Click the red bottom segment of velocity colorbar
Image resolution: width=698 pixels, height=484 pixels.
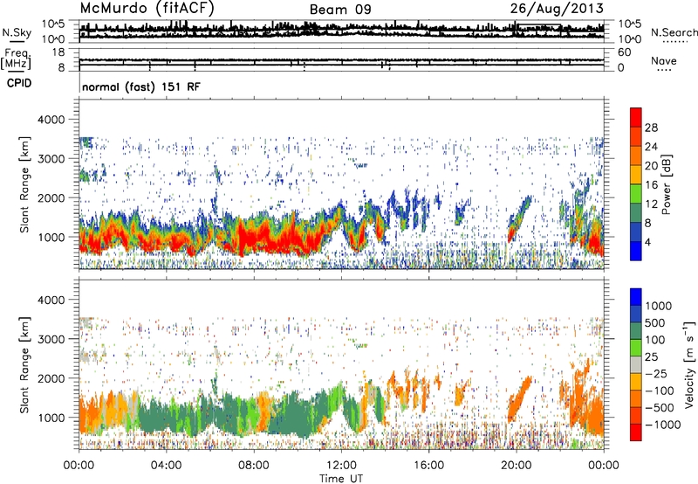point(636,432)
